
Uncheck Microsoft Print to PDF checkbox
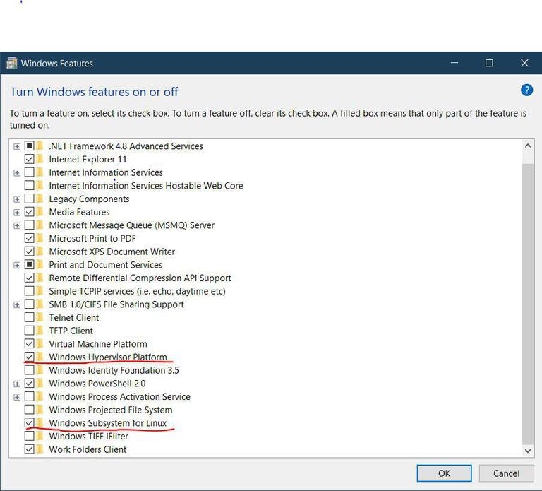click(x=30, y=238)
